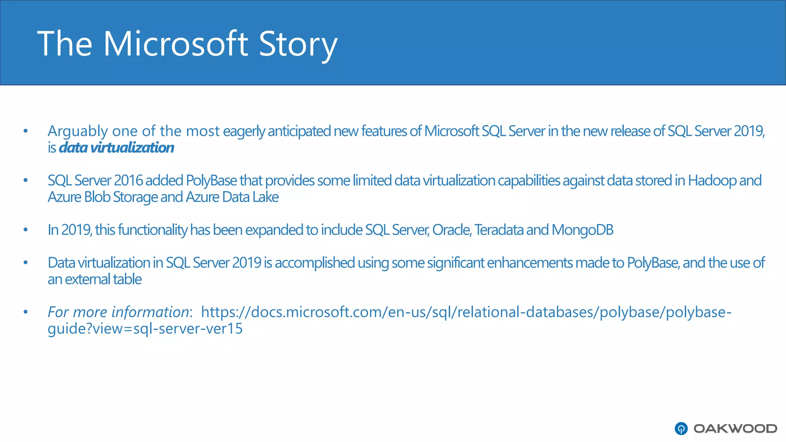Click the bullet mentioning Oracle, Teradata and MongoDB
Image resolution: width=786 pixels, height=442 pixels.
tap(330, 230)
